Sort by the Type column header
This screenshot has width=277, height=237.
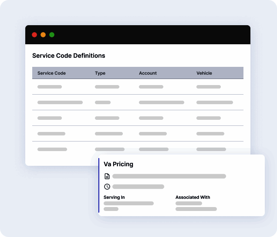tap(100, 73)
